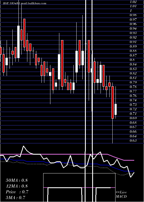The image size is (144, 202).
Task: Click the 0.69 price axis label
Action: click(x=133, y=118)
